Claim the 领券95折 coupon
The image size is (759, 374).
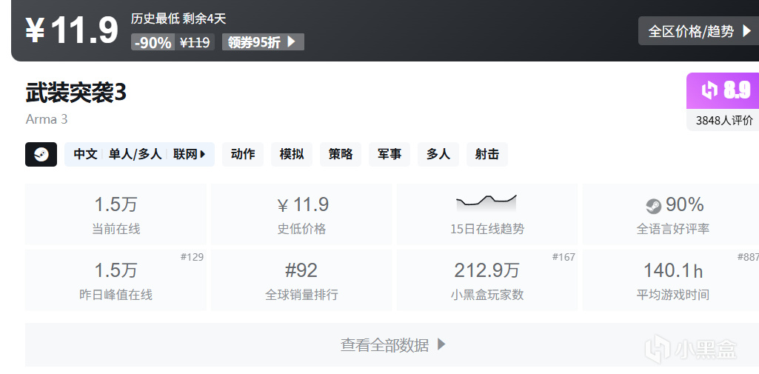(x=263, y=42)
